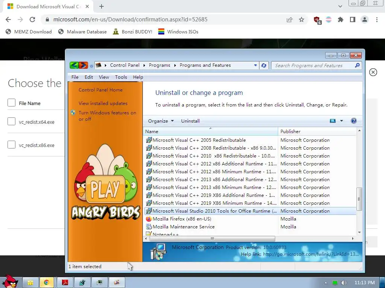Open Control Panel Home link
The height and width of the screenshot is (288, 385).
(x=100, y=90)
